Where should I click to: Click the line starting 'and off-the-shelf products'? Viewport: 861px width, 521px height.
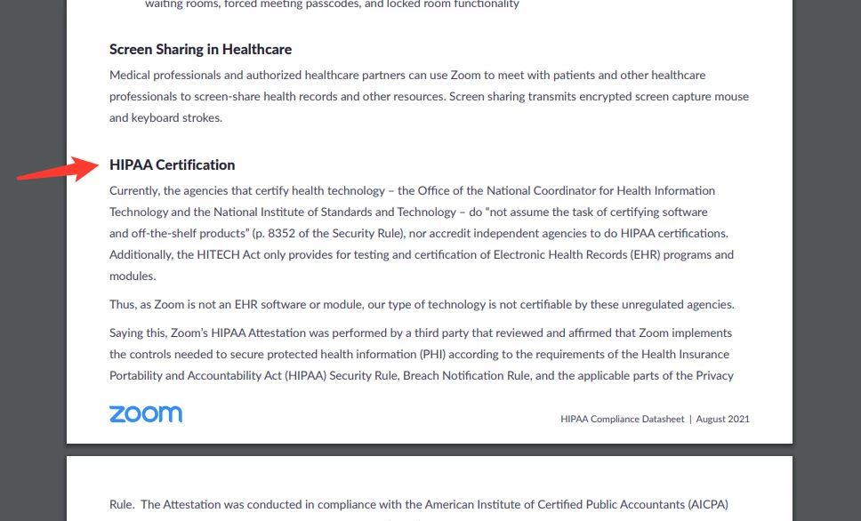(x=418, y=234)
